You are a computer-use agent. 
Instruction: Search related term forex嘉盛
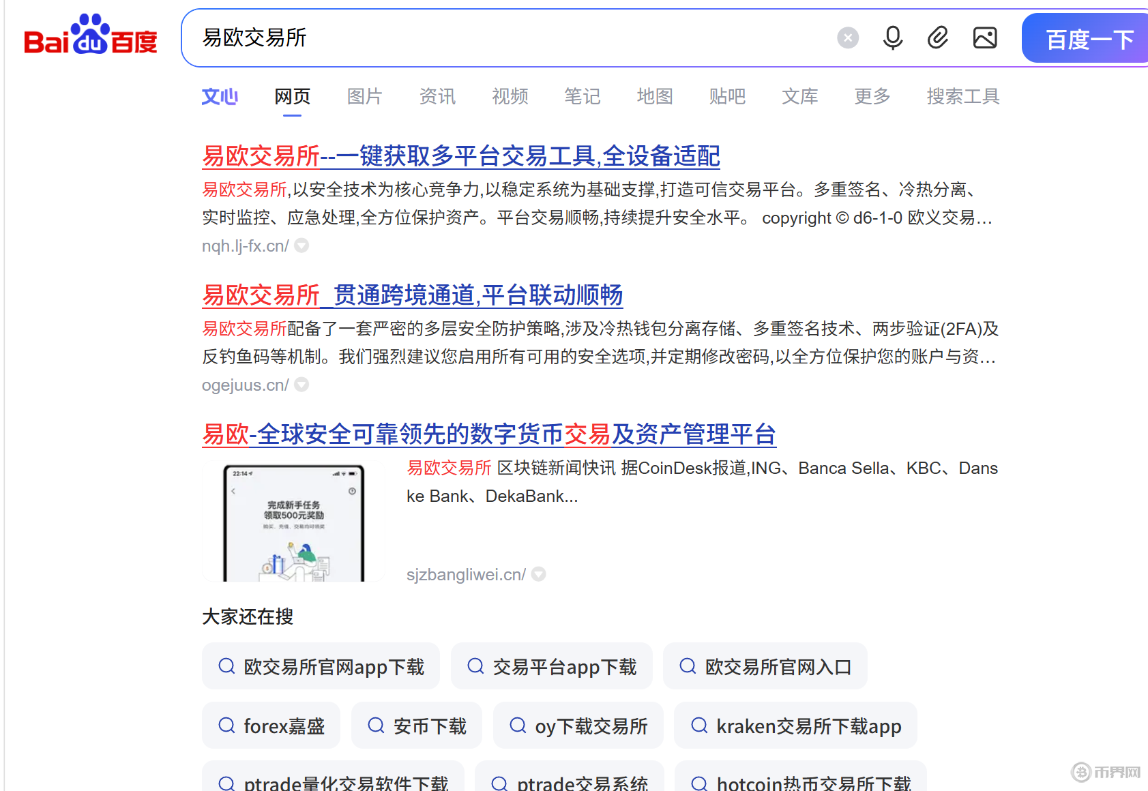pos(271,726)
